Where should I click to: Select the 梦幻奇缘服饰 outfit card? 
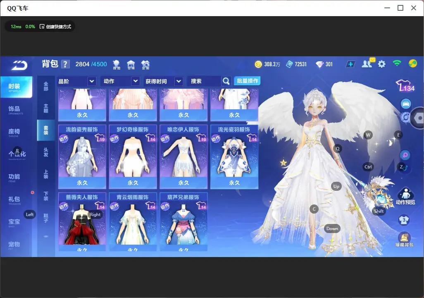[133, 156]
